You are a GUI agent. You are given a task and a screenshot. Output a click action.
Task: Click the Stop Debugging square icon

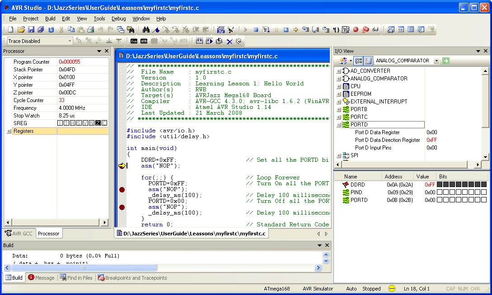click(256, 29)
